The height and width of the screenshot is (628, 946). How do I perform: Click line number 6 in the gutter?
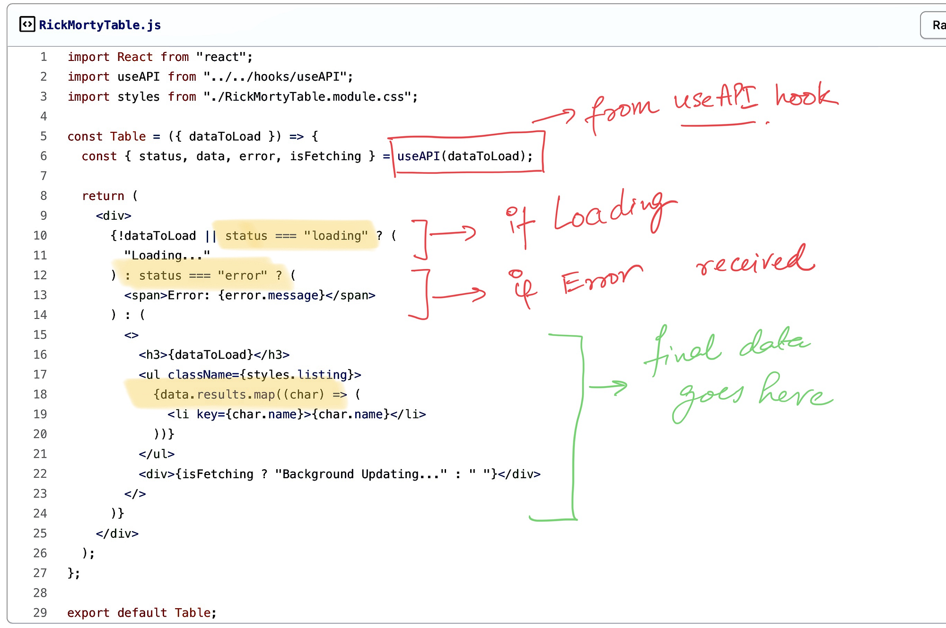(x=43, y=156)
